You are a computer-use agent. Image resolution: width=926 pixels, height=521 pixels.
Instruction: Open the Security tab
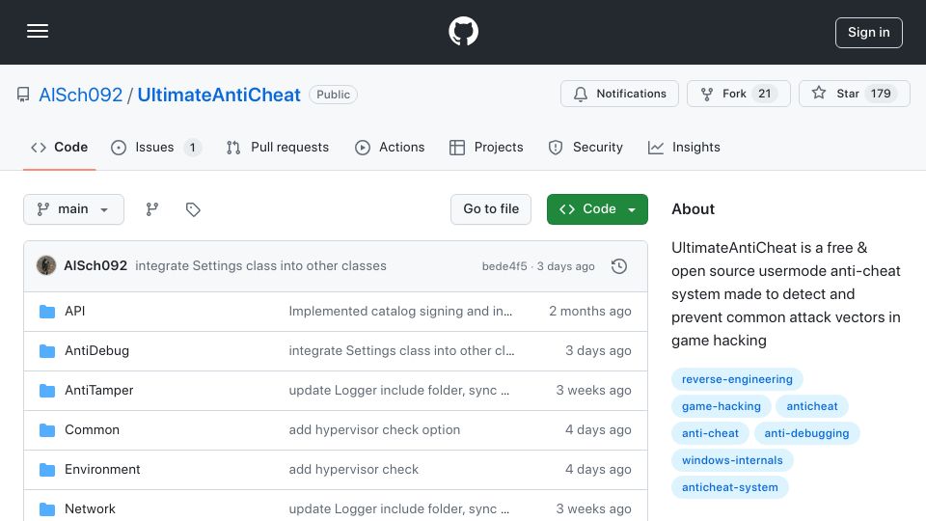coord(586,147)
